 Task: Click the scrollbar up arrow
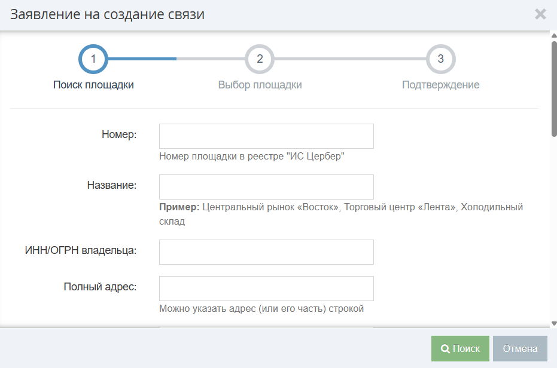tap(553, 35)
